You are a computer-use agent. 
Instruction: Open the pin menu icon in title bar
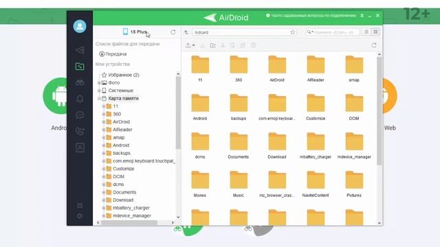click(x=362, y=16)
